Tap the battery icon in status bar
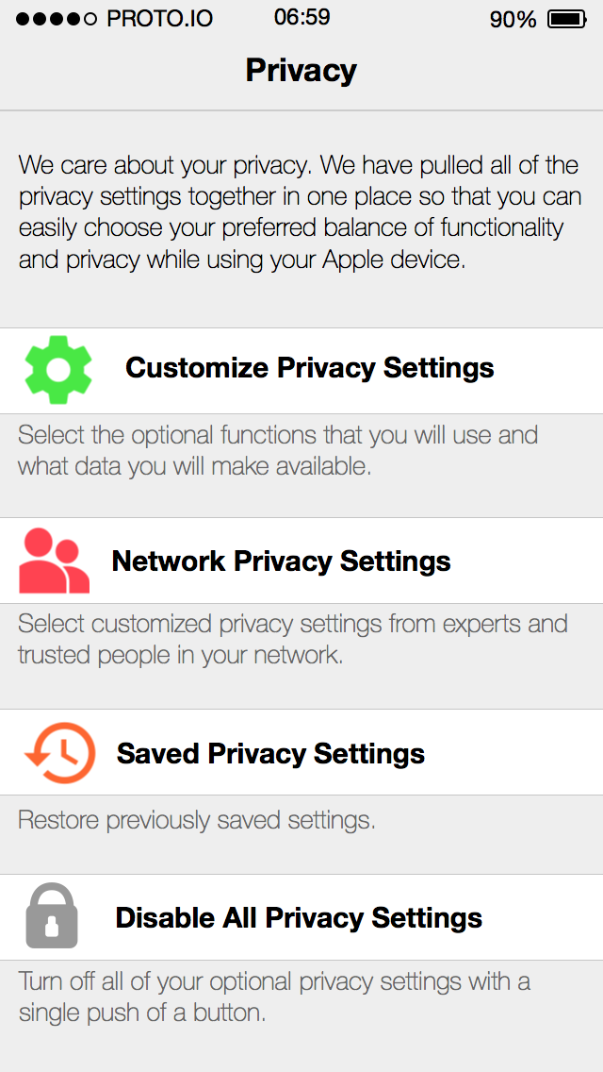This screenshot has width=603, height=1072. tap(567, 19)
